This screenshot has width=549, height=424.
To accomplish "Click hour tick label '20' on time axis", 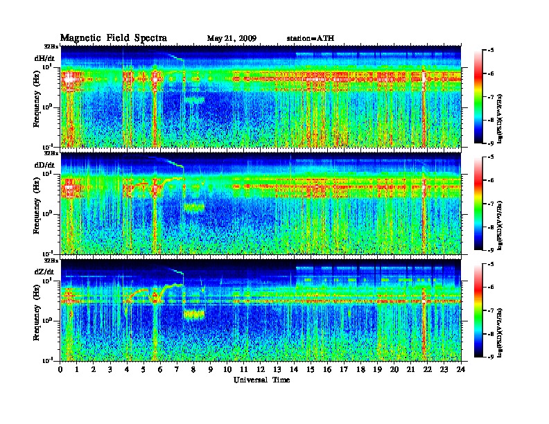I will (394, 370).
